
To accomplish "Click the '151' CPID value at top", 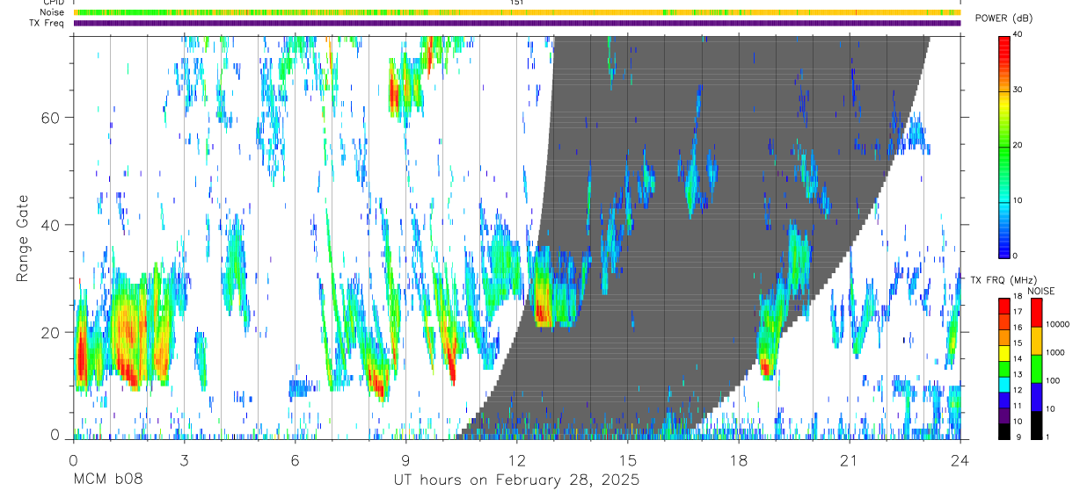I will 516,3.
